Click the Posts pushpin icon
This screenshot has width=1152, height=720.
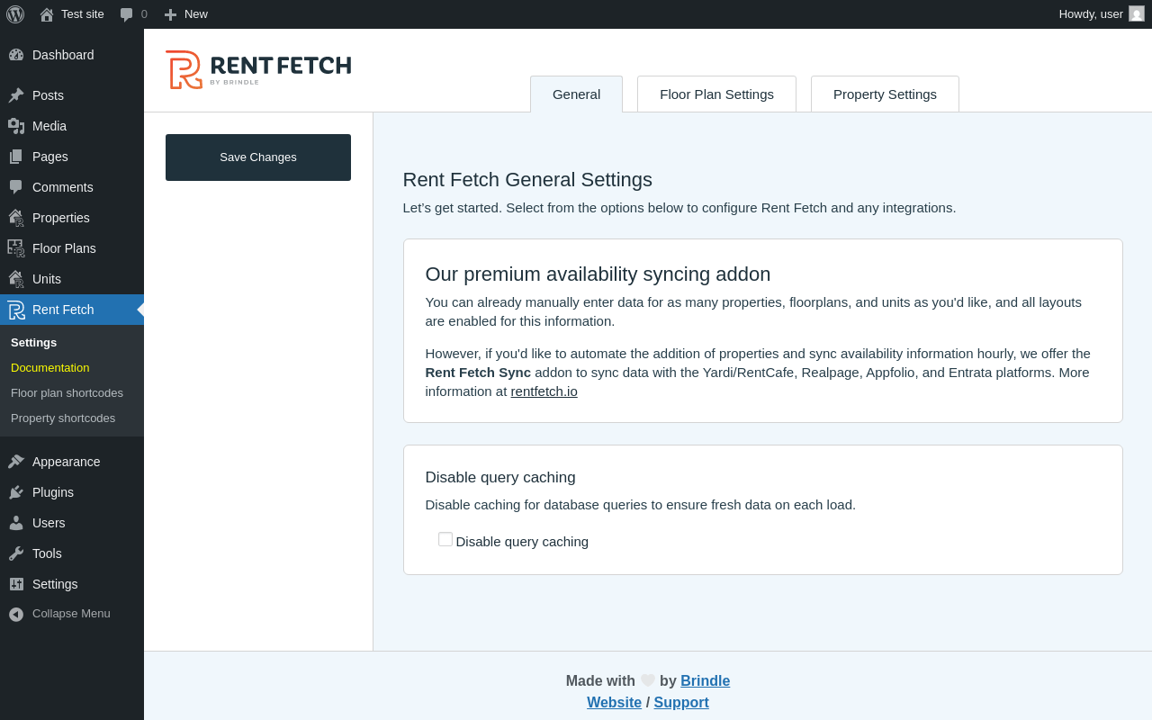16,95
